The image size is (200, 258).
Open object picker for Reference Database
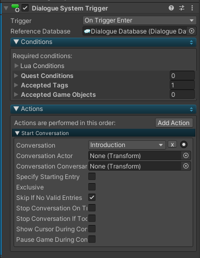click(192, 31)
